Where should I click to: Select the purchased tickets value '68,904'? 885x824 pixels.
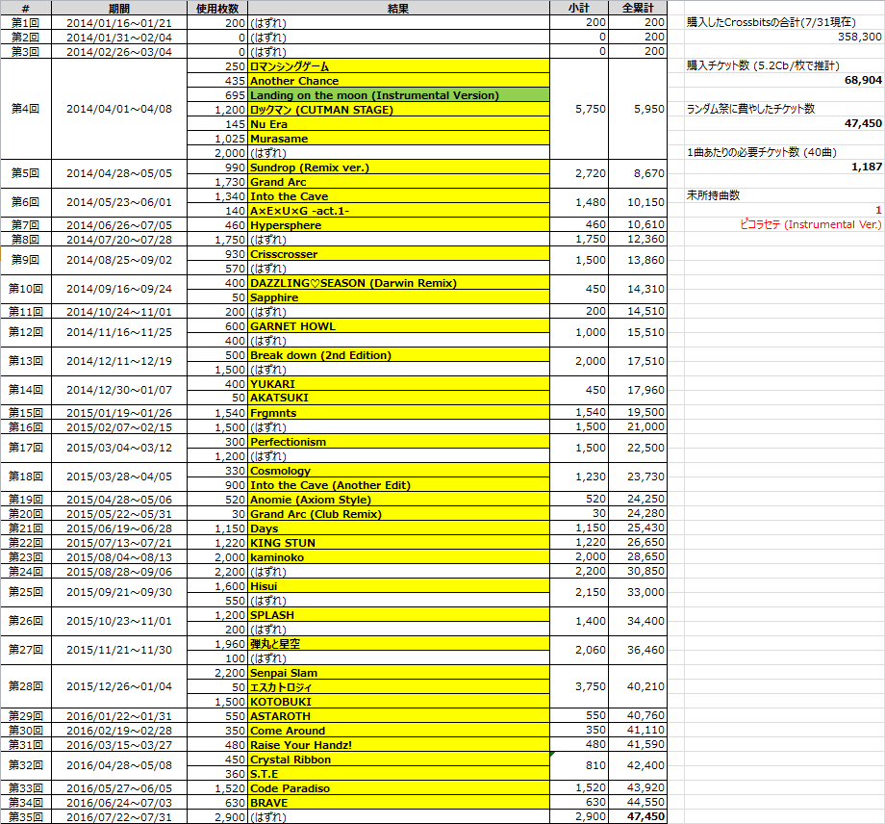click(x=863, y=80)
